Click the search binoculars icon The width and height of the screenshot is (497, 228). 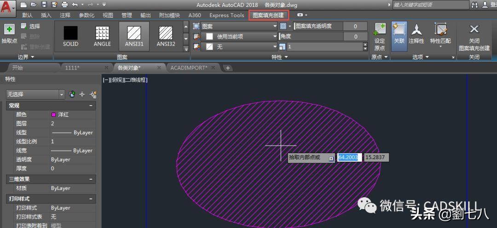pyautogui.click(x=475, y=5)
